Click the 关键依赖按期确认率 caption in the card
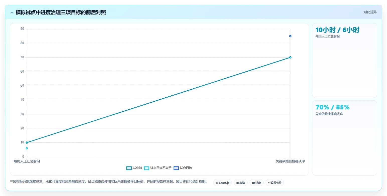Screen dimensions: 387x196 click(x=329, y=114)
